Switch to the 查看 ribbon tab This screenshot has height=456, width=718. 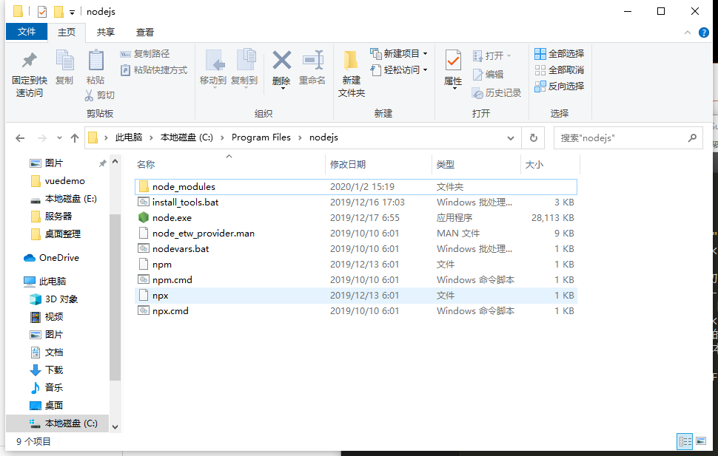tap(145, 32)
